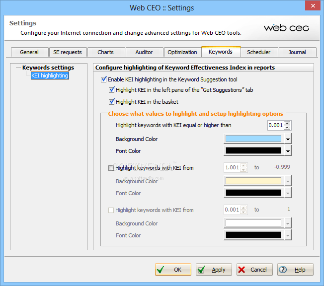Image resolution: width=324 pixels, height=286 pixels.
Task: Click the OK button
Action: [173, 270]
